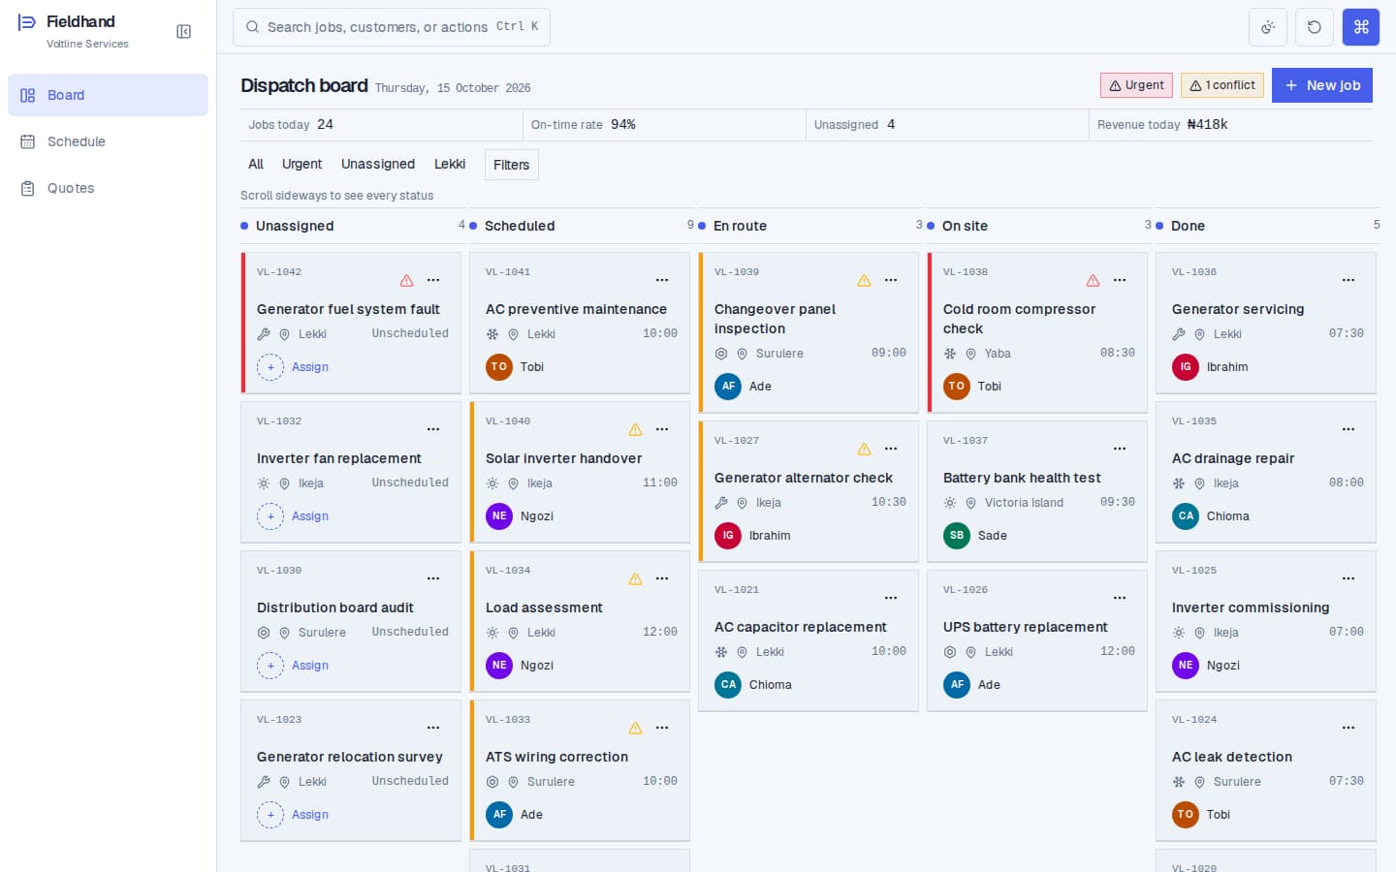1396x872 pixels.
Task: Open more menu on VL-1036 card
Action: 1348,280
